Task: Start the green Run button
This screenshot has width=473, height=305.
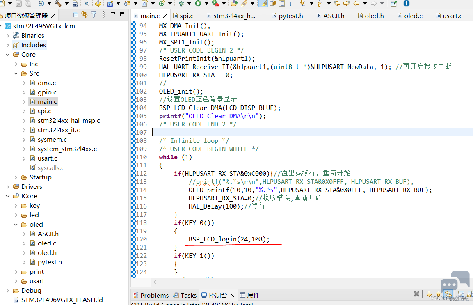Action: (x=198, y=3)
